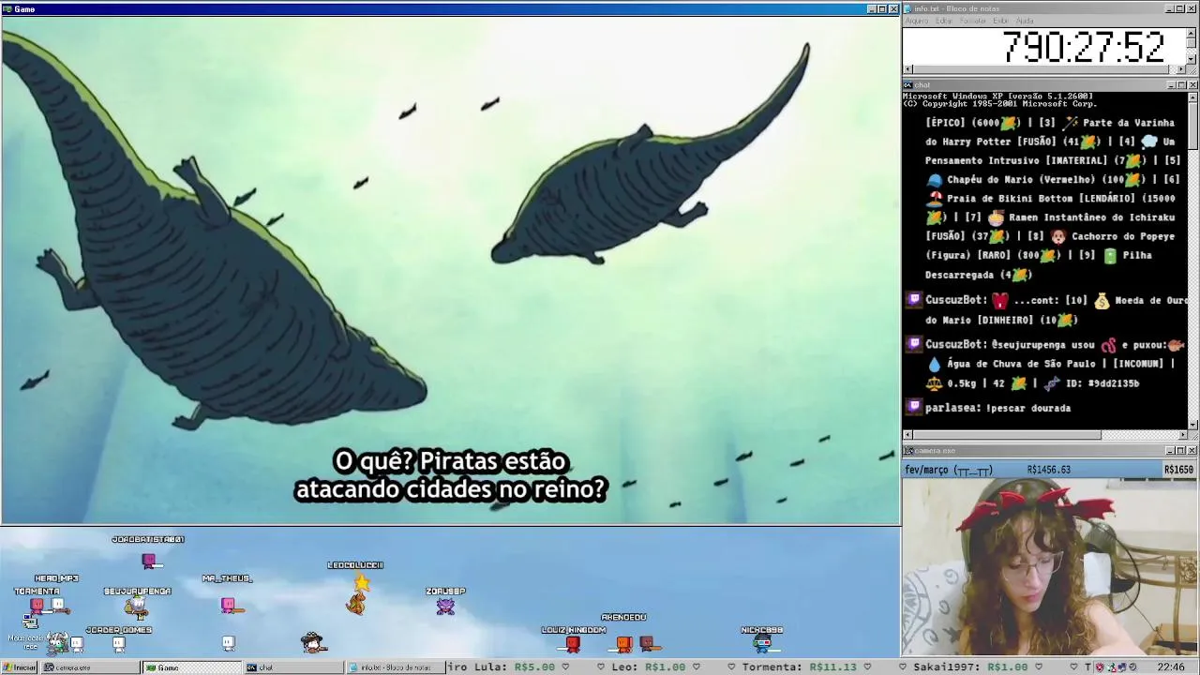Image resolution: width=1200 pixels, height=675 pixels.
Task: Click the 'ID: #9dd2135b' chat text
Action: [x=1102, y=383]
